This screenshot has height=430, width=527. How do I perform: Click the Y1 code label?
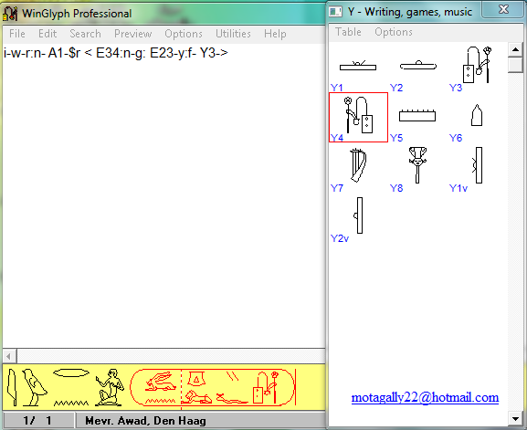click(x=336, y=88)
